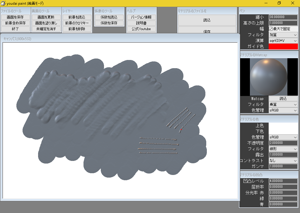Open the ペン フィルタ dropdown showing 加算
Screen dimensions: 300x213
click(x=283, y=35)
